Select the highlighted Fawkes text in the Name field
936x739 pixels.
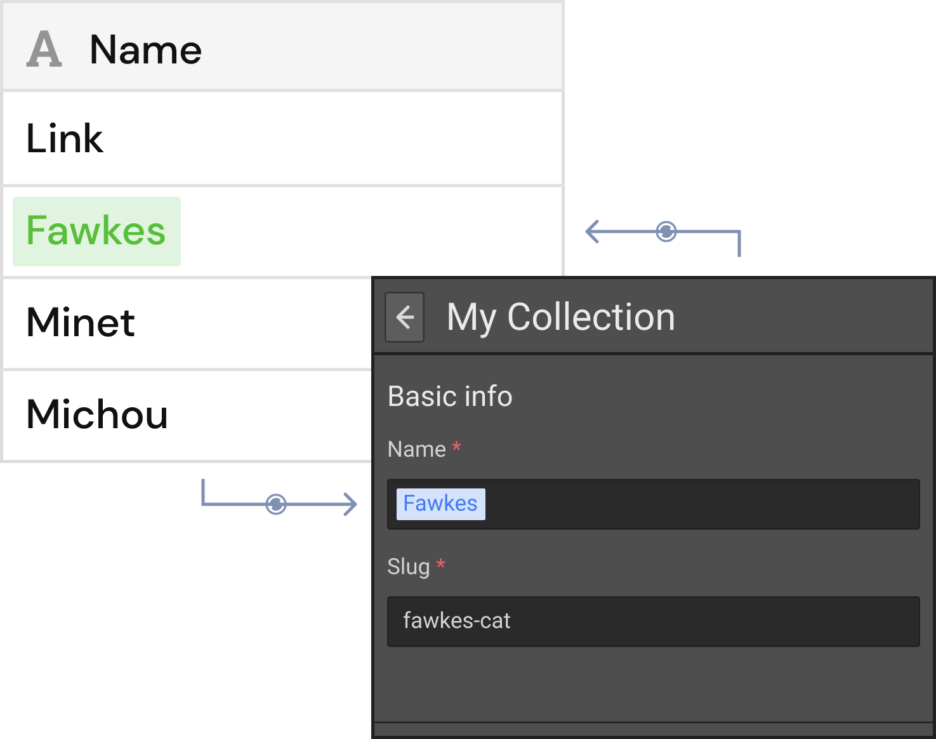pos(440,503)
